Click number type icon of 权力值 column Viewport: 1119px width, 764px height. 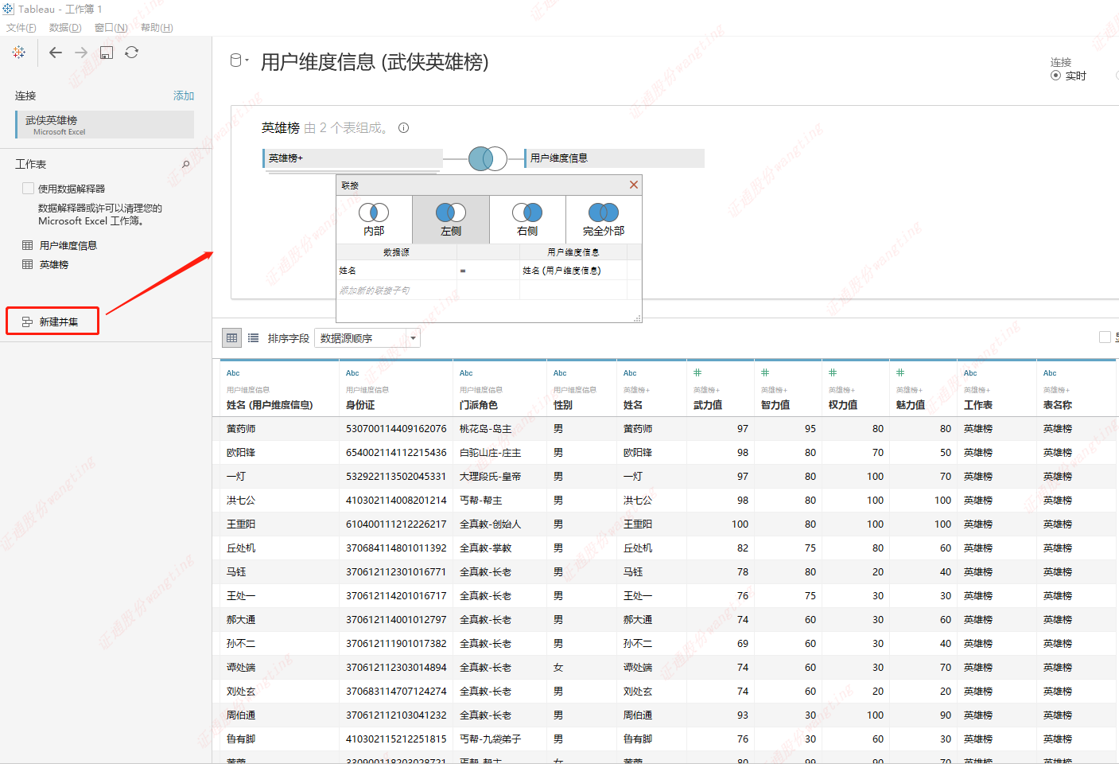833,372
